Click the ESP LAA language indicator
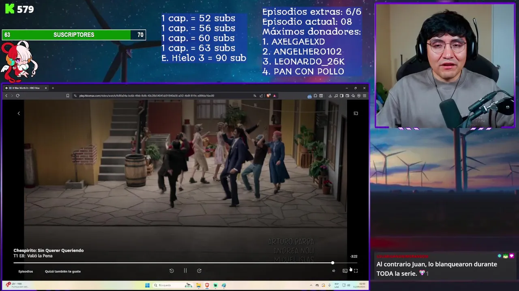 point(337,285)
